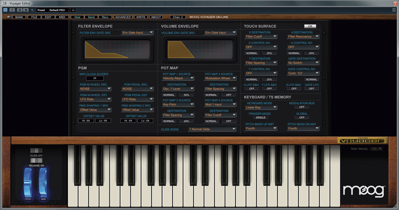Open Glide Mode 1 Normal Glide dropdown
Viewport: 399px width, 210px height.
pyautogui.click(x=212, y=129)
